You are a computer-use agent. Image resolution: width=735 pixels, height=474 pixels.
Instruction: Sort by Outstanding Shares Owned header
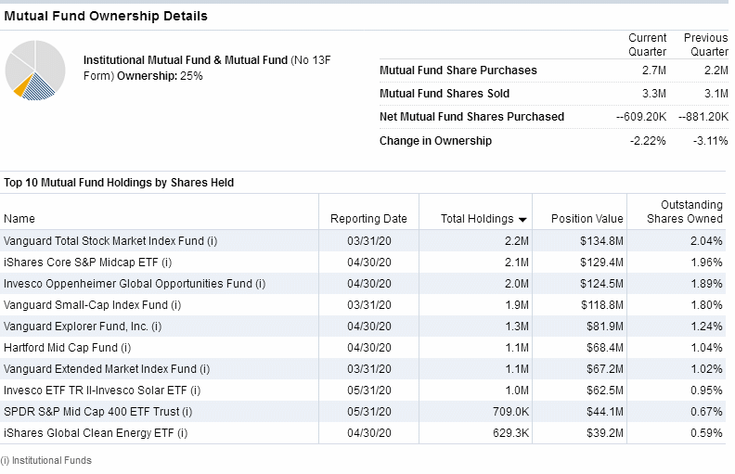click(684, 211)
